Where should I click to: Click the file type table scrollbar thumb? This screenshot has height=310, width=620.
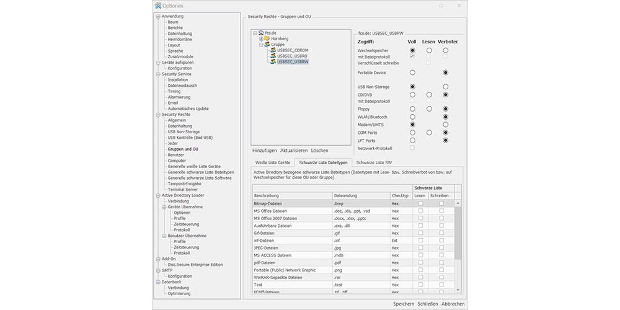pyautogui.click(x=458, y=233)
